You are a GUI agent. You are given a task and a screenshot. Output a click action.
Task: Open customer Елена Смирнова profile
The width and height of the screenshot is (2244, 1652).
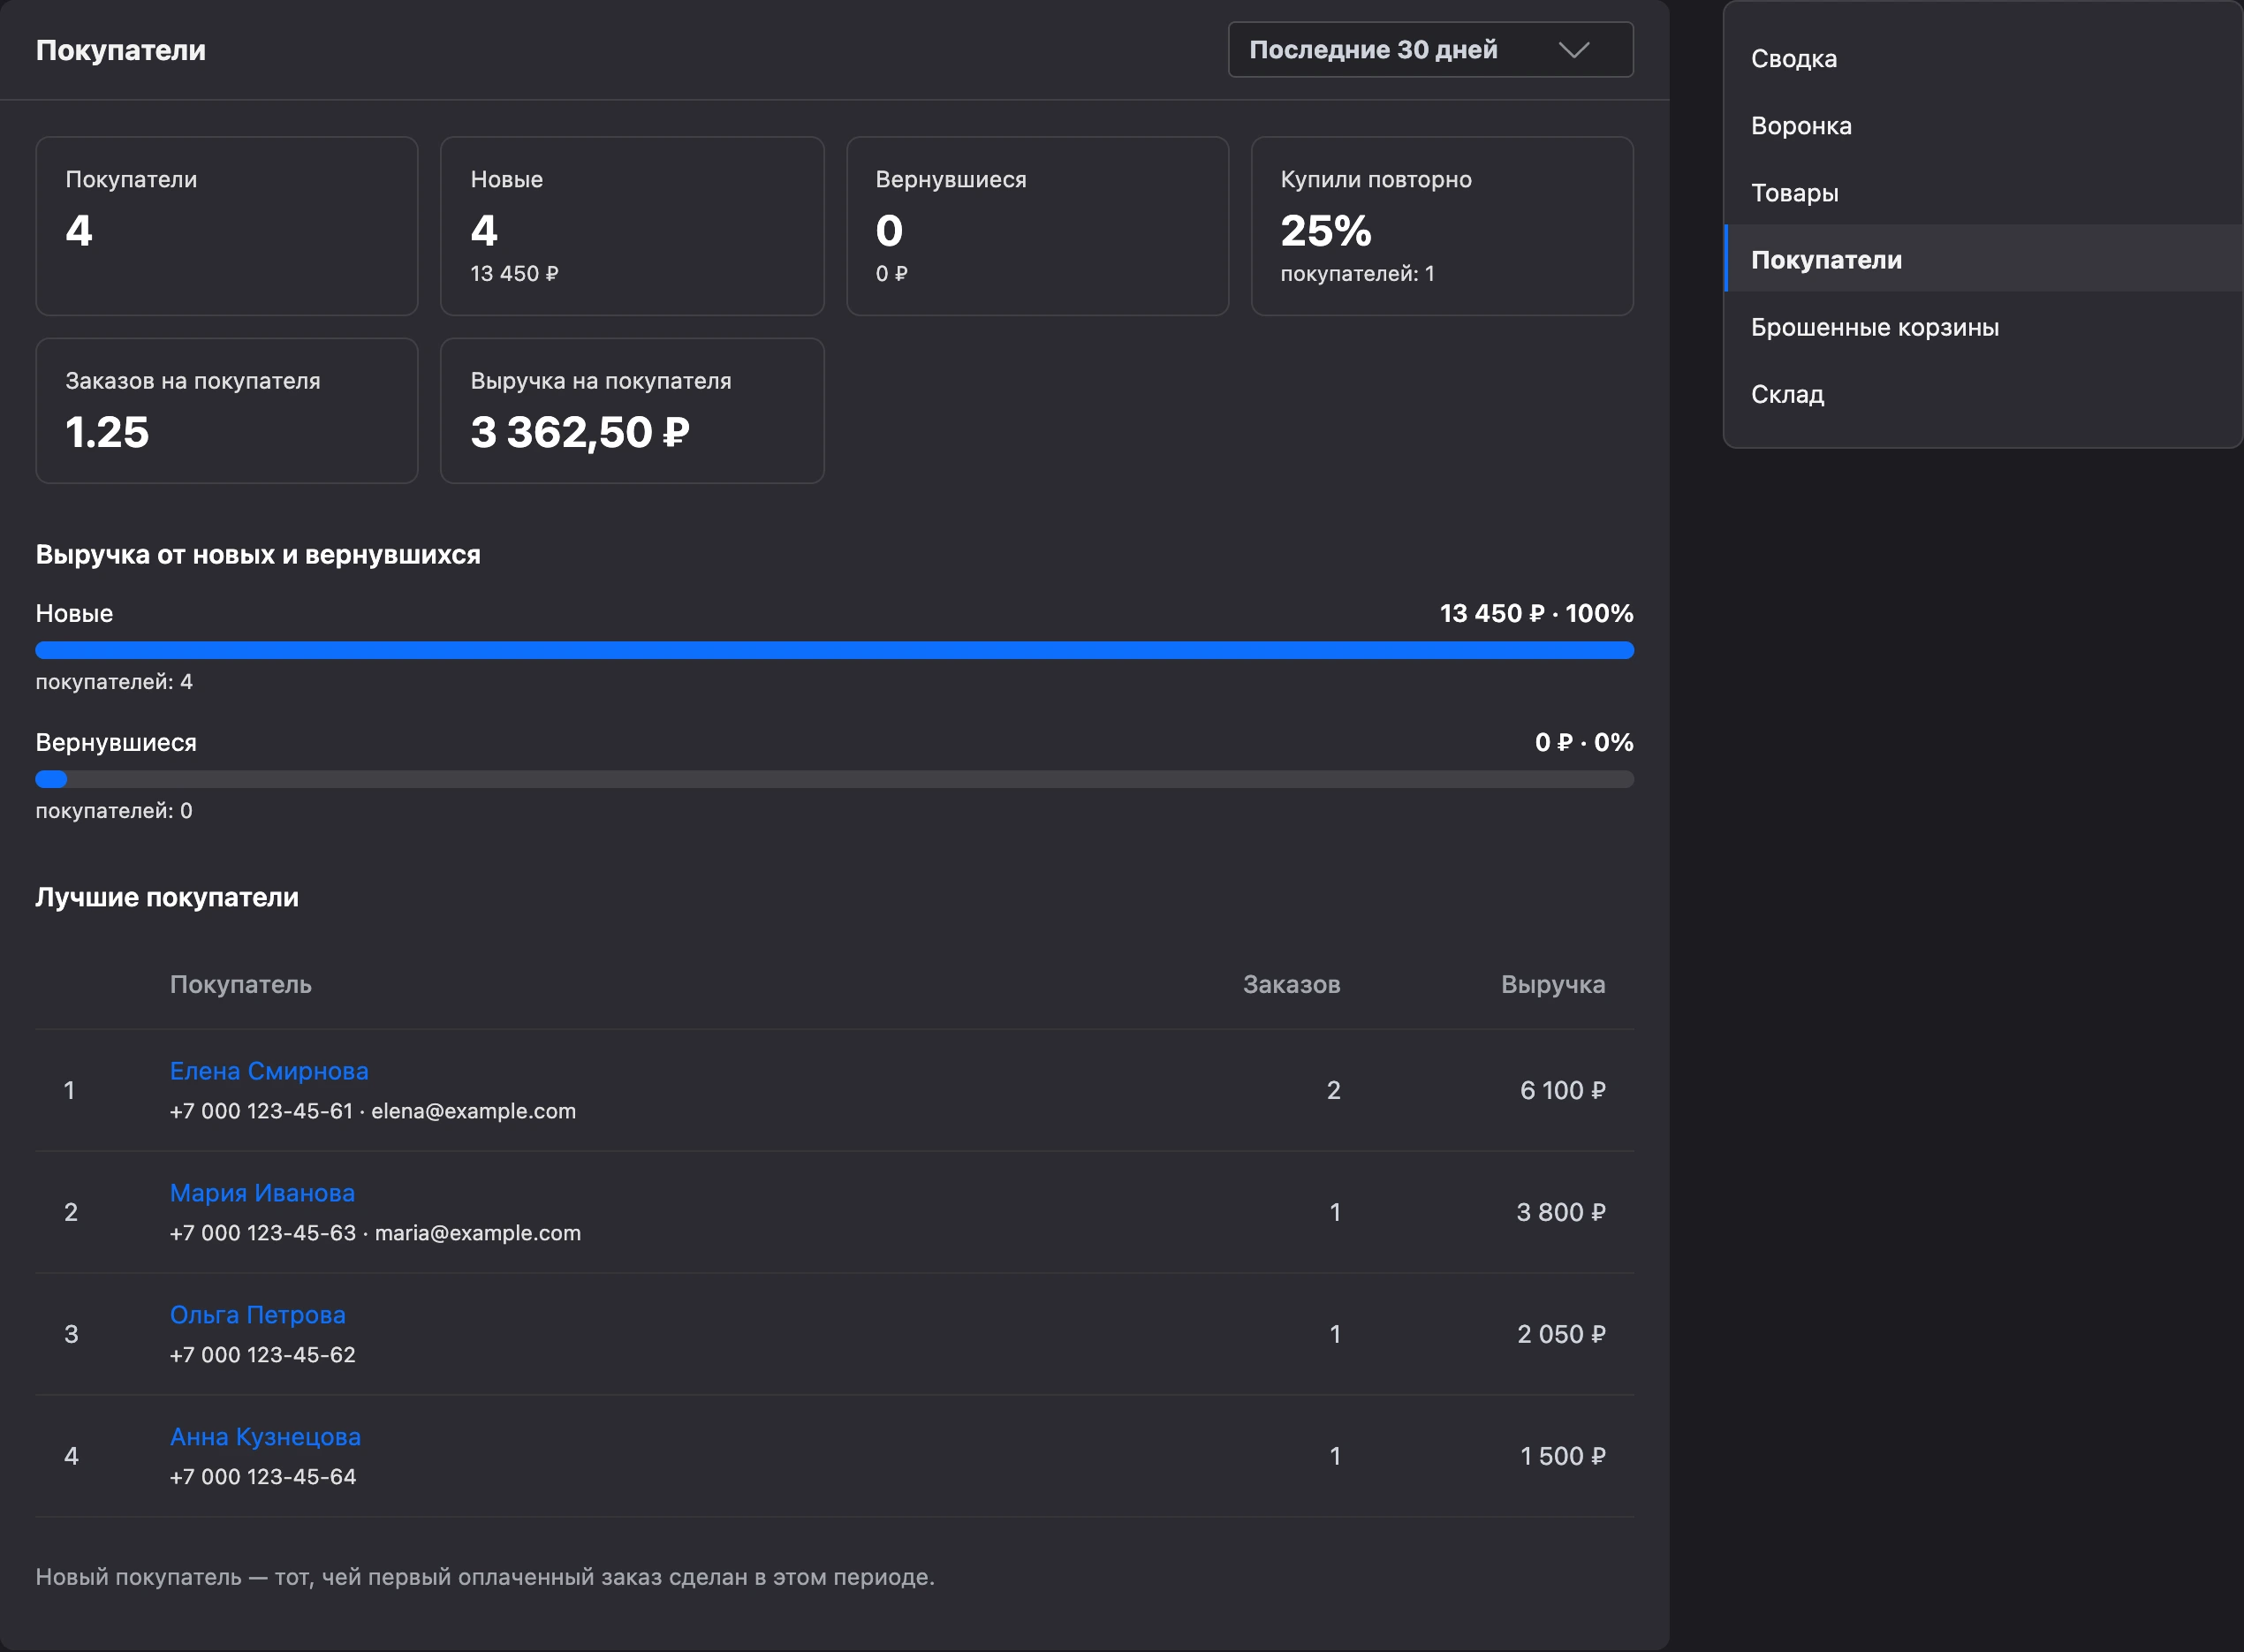point(269,1071)
